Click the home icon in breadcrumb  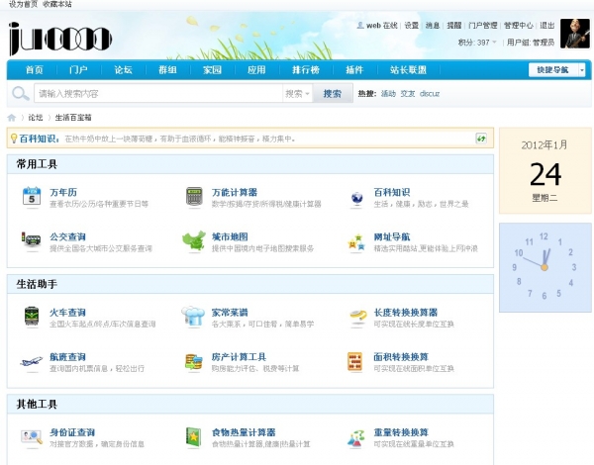click(x=12, y=118)
